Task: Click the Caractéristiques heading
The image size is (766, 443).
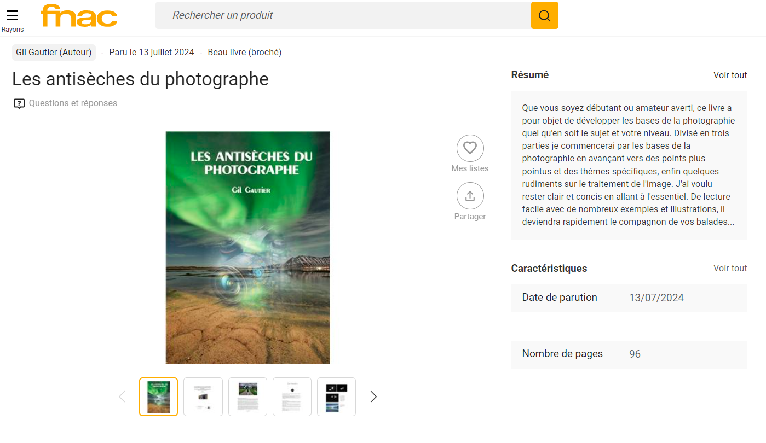Action: [549, 268]
